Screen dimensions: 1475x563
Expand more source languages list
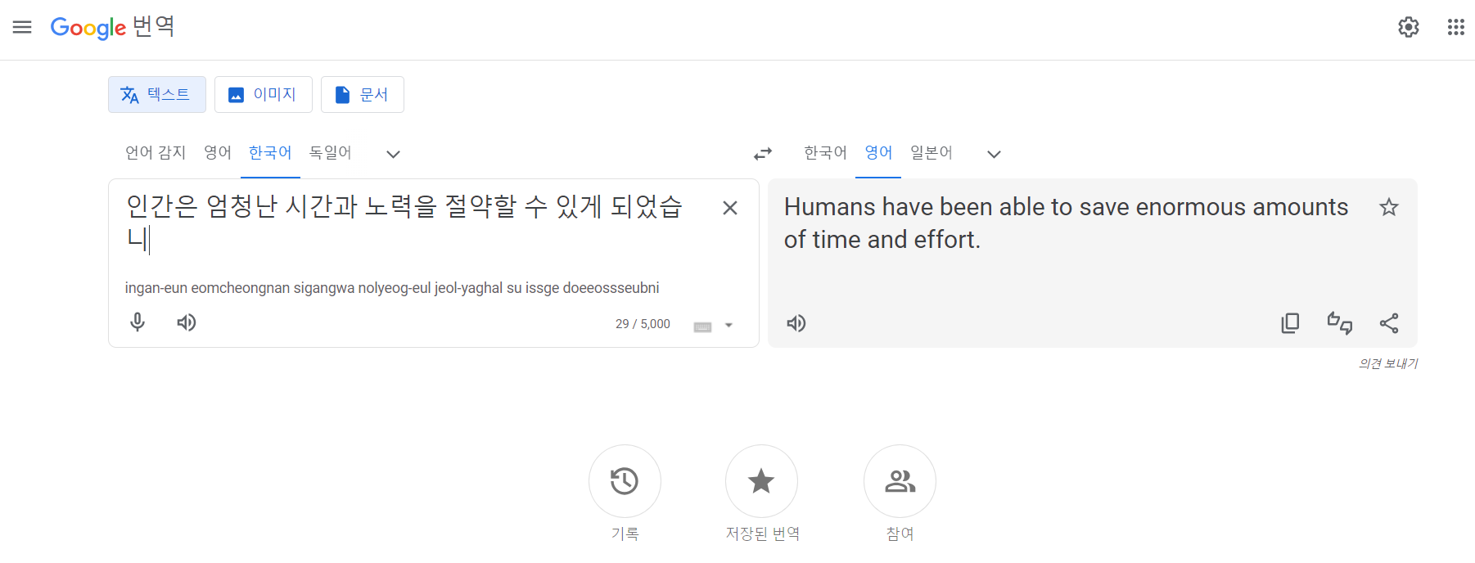tap(393, 154)
